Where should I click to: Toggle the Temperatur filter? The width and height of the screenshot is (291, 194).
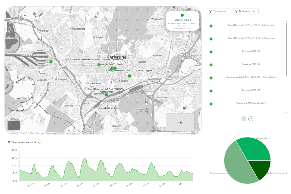pos(218,11)
